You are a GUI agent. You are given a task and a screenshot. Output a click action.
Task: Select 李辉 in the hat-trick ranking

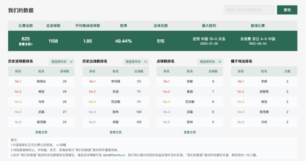point(264,82)
